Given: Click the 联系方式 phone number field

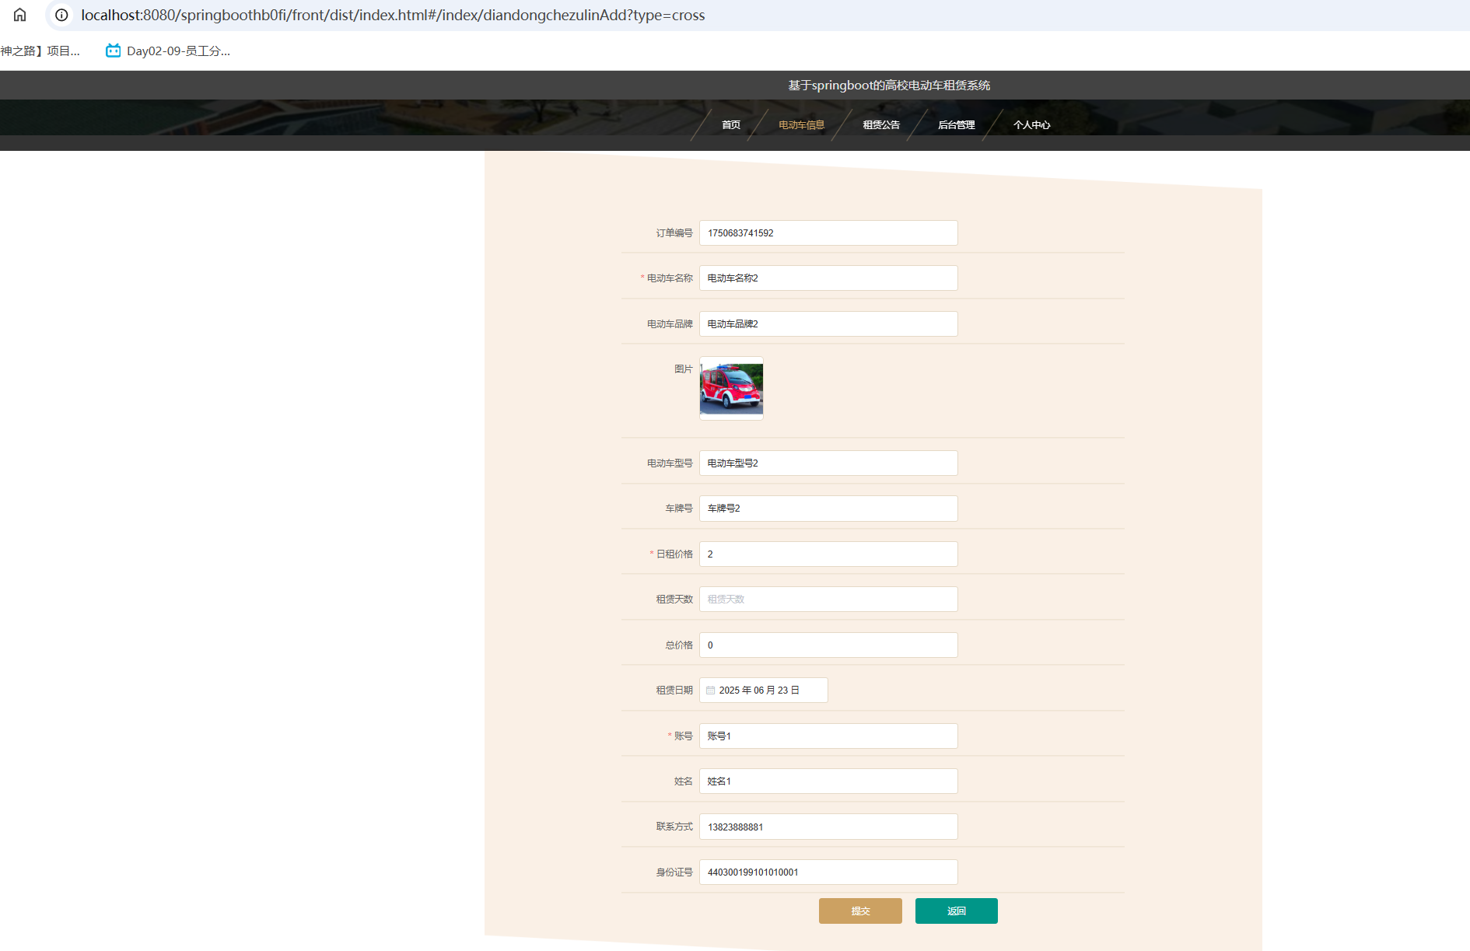Looking at the screenshot, I should [828, 827].
